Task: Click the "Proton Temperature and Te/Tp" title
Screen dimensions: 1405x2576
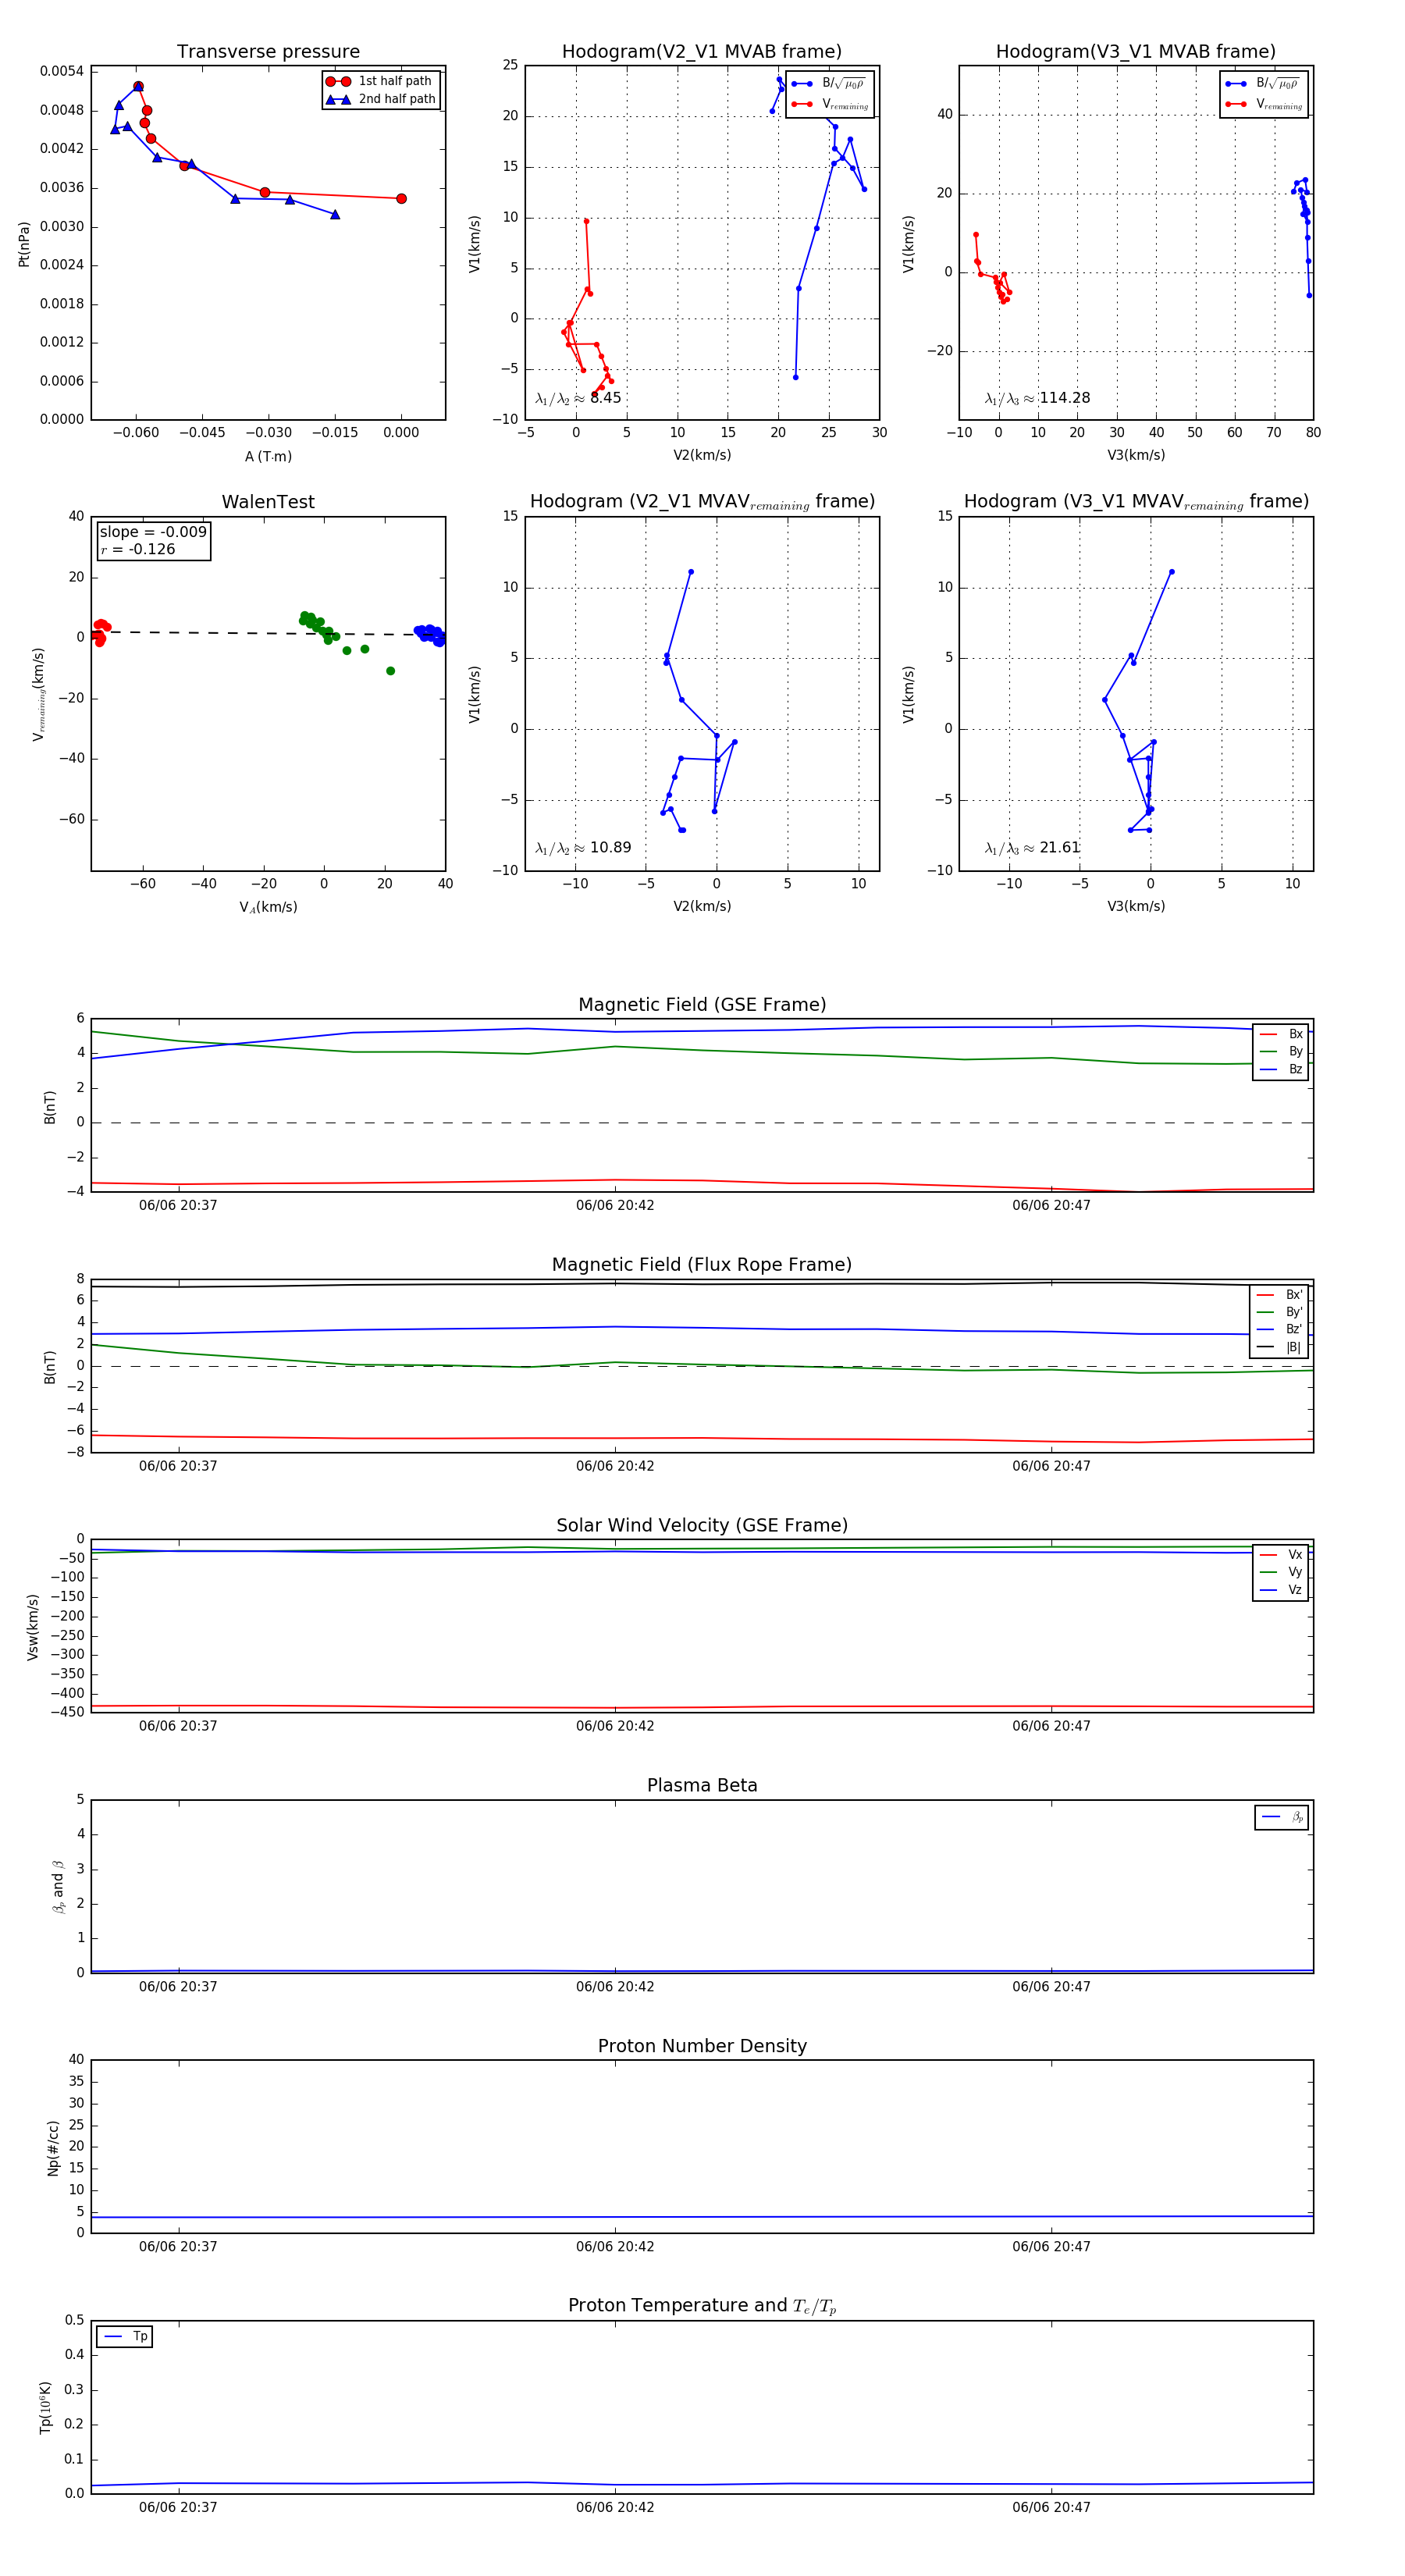Action: pyautogui.click(x=701, y=2306)
